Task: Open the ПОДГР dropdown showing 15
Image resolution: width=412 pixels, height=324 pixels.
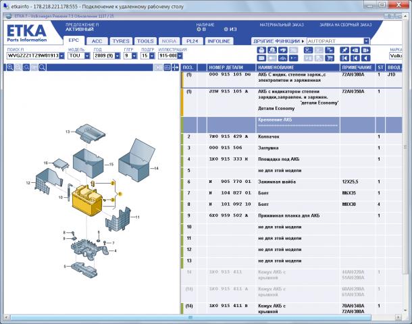Action: pos(152,55)
